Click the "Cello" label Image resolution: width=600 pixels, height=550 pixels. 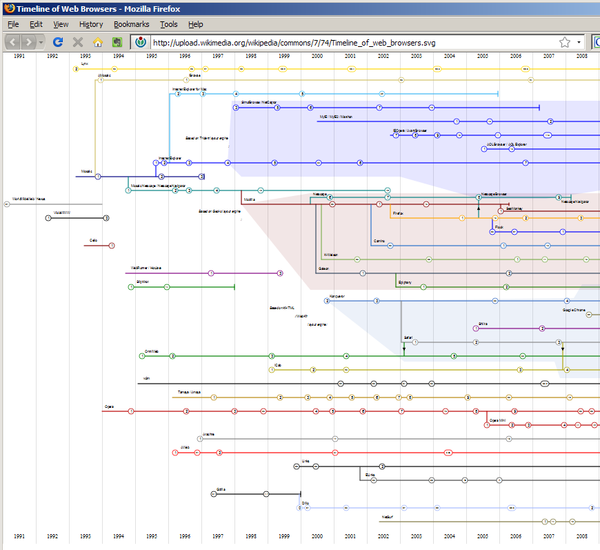[x=93, y=240]
